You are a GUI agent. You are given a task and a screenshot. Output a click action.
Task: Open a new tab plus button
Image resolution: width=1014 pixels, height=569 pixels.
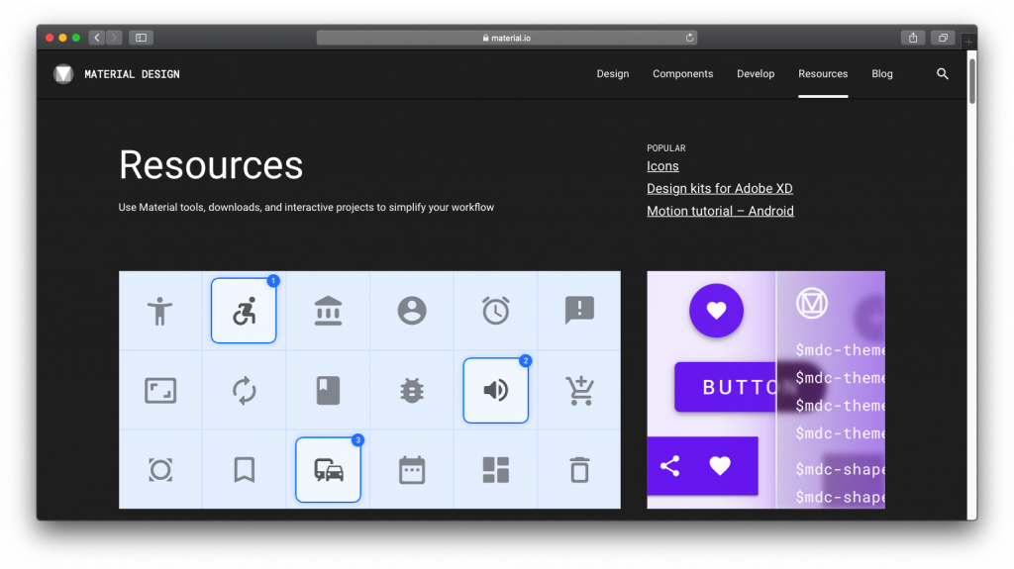(968, 42)
